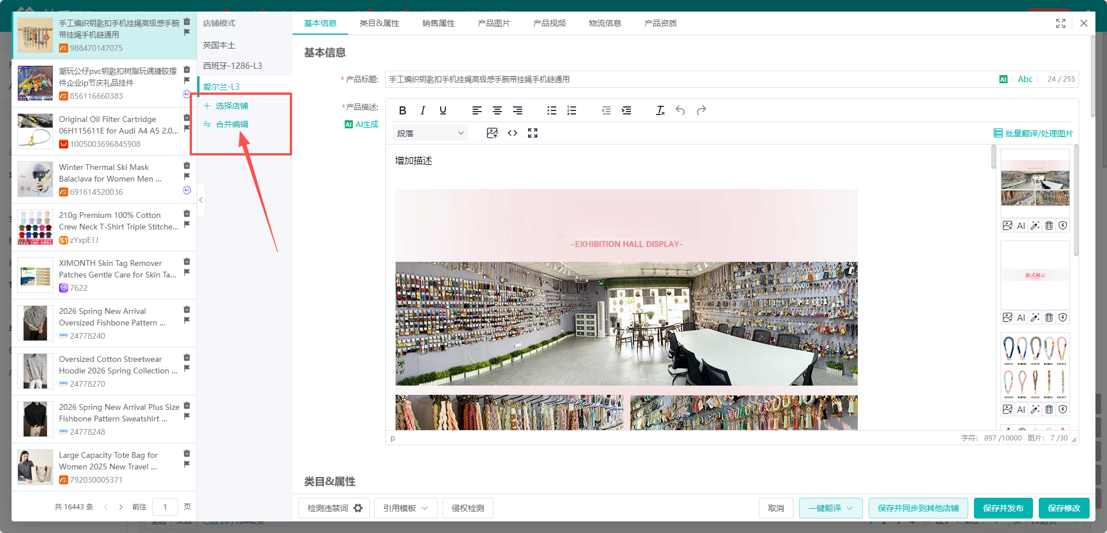Go to the 产品视频 tab
Screen dimensions: 1107x533
coord(549,23)
